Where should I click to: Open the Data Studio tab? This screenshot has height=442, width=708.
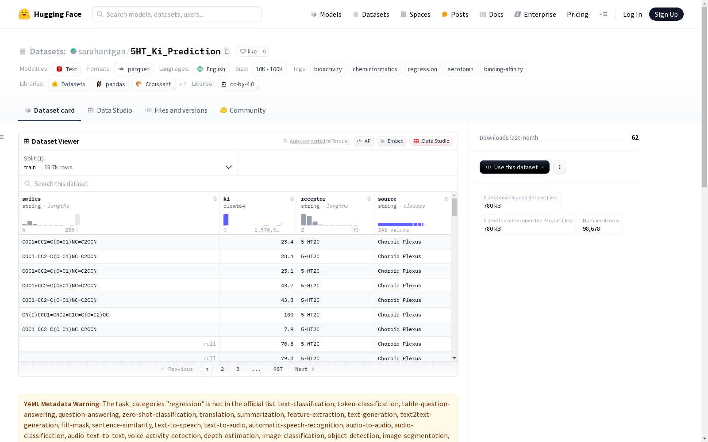pyautogui.click(x=110, y=110)
